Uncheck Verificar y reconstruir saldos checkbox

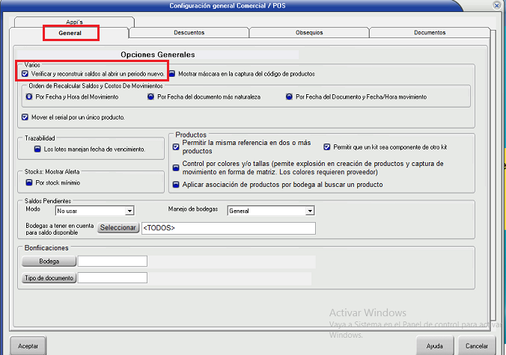[25, 74]
